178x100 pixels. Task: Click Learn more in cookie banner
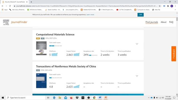tap(90, 15)
